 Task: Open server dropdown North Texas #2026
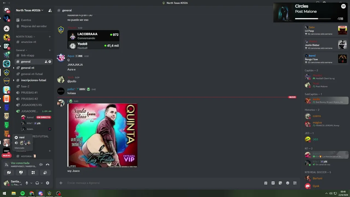coord(30,10)
